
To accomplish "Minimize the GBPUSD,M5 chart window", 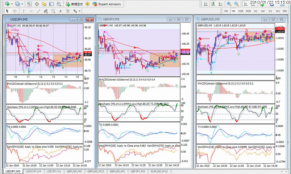I will pos(265,19).
